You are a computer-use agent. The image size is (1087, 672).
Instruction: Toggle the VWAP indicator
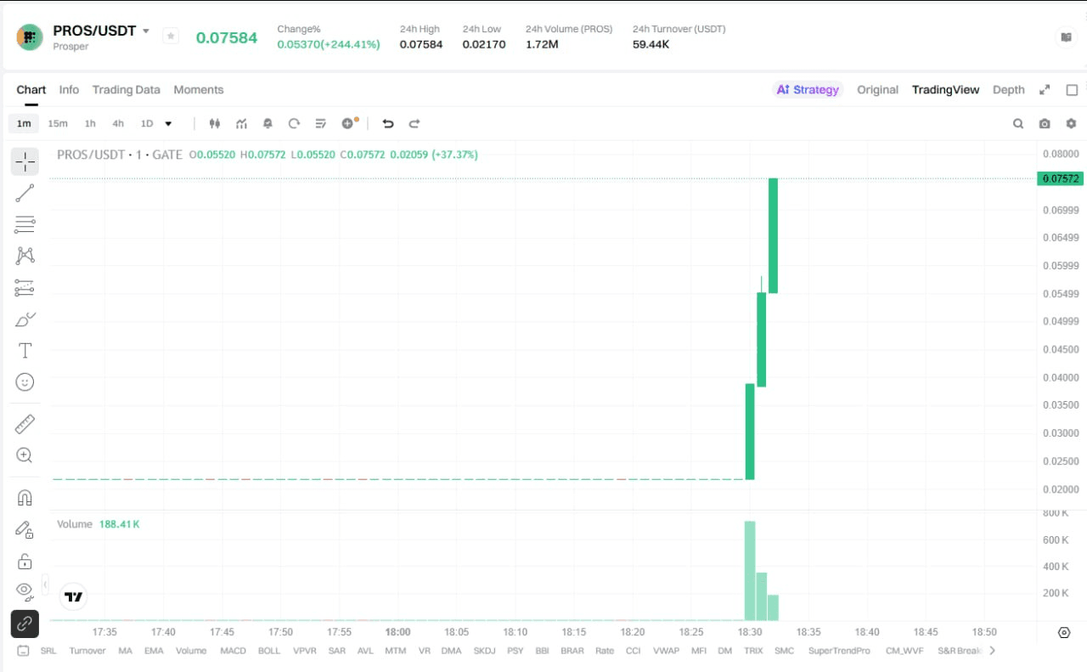tap(667, 651)
